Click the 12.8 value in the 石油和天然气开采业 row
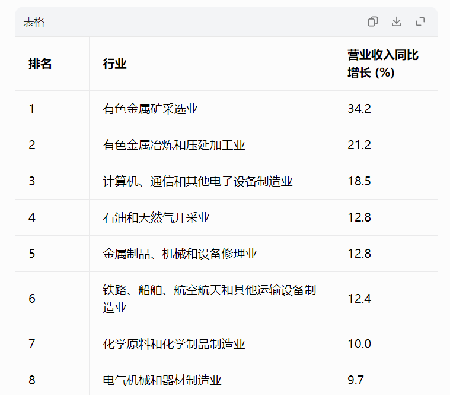The height and width of the screenshot is (395, 450). [359, 217]
